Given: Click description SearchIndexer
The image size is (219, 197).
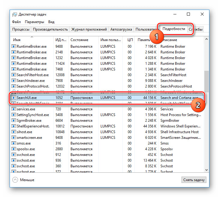Looking at the screenshot, I should point(171,81).
